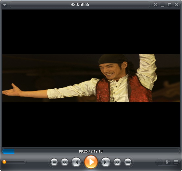Click the K20.Title5 title bar text

pos(80,5)
